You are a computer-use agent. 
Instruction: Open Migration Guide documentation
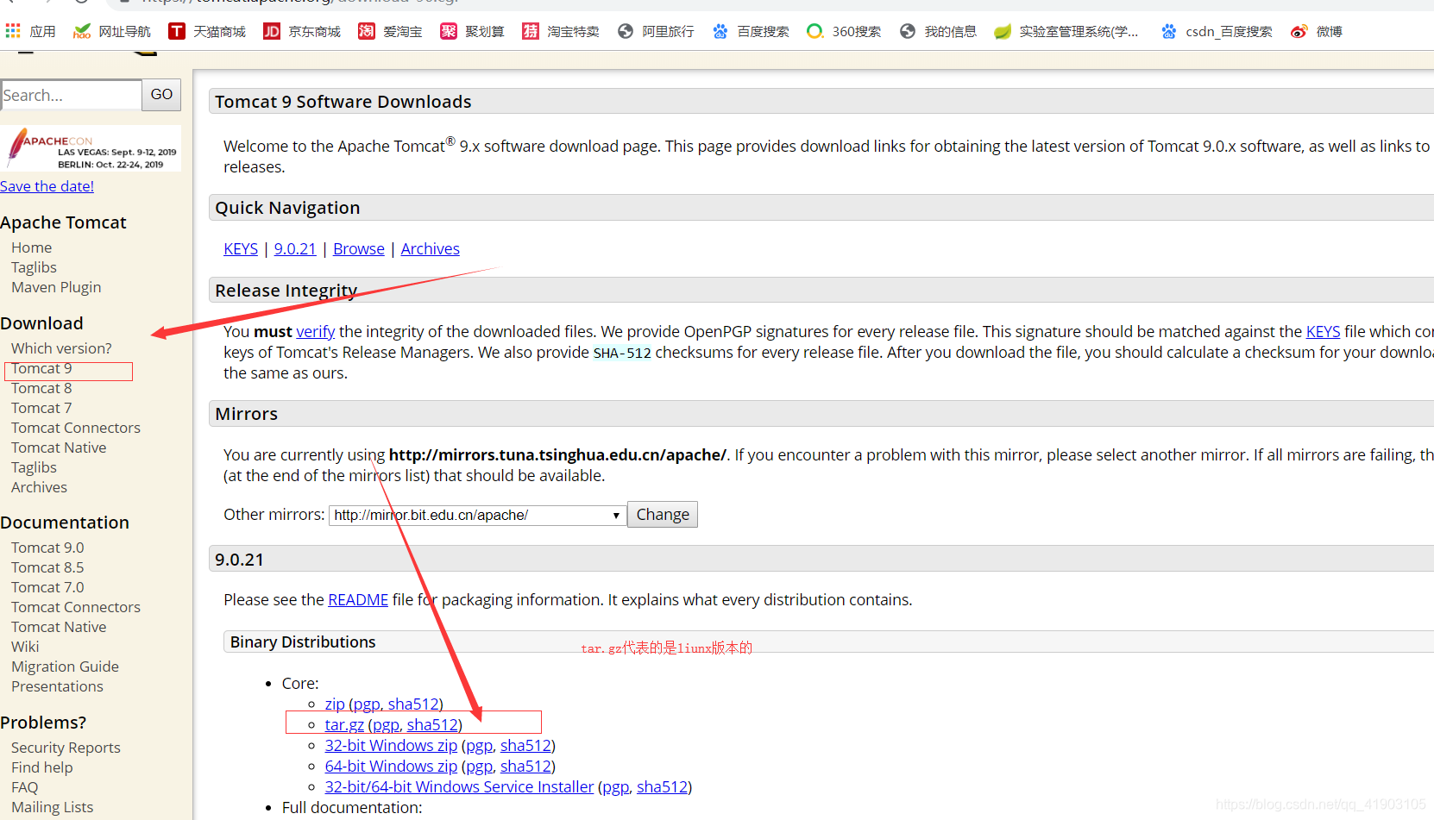[65, 667]
